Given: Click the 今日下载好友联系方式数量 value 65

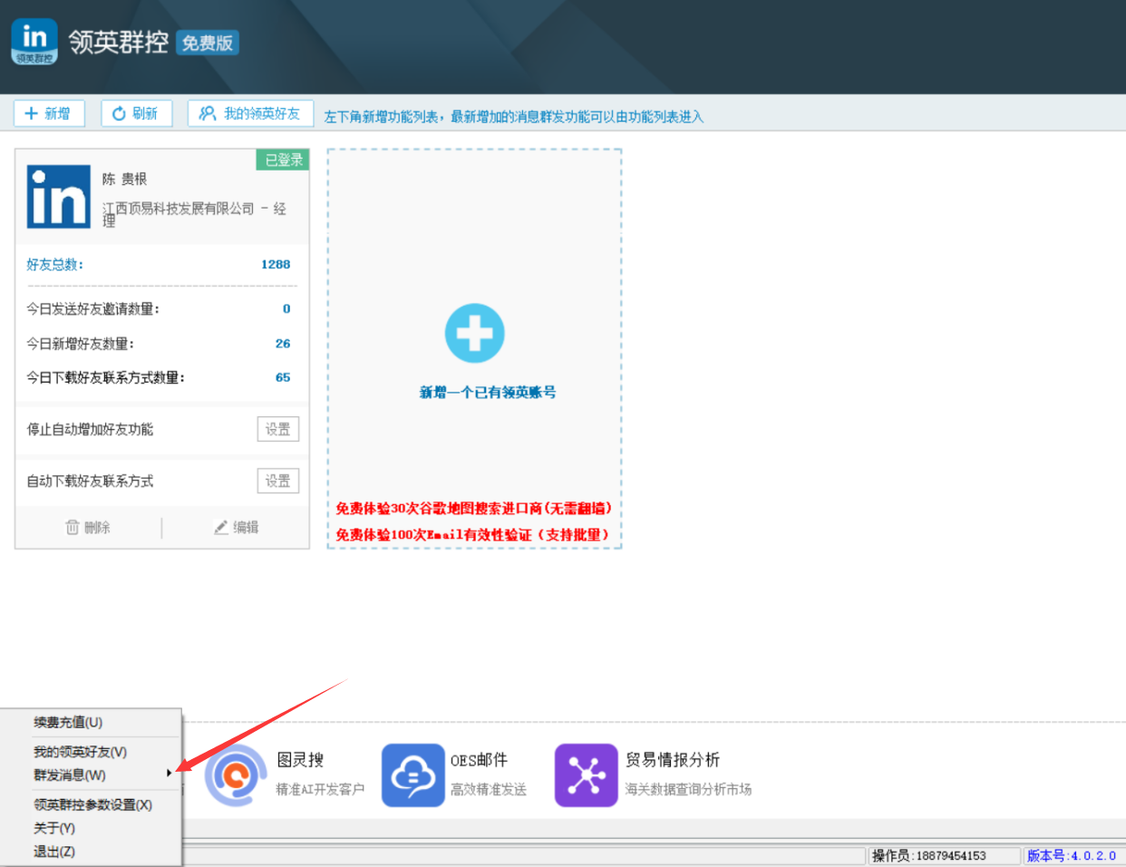Looking at the screenshot, I should (x=283, y=377).
